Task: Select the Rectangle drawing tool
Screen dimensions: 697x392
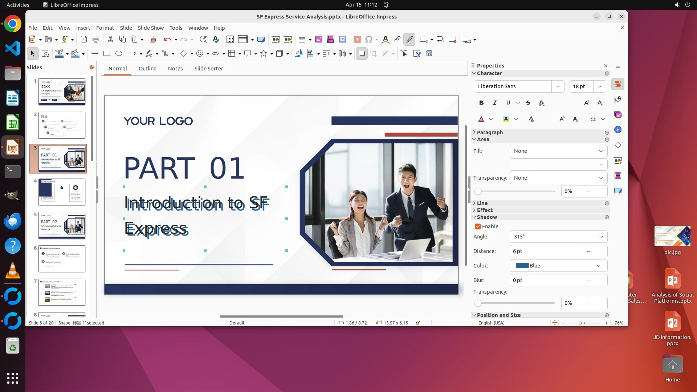Action: [x=107, y=54]
